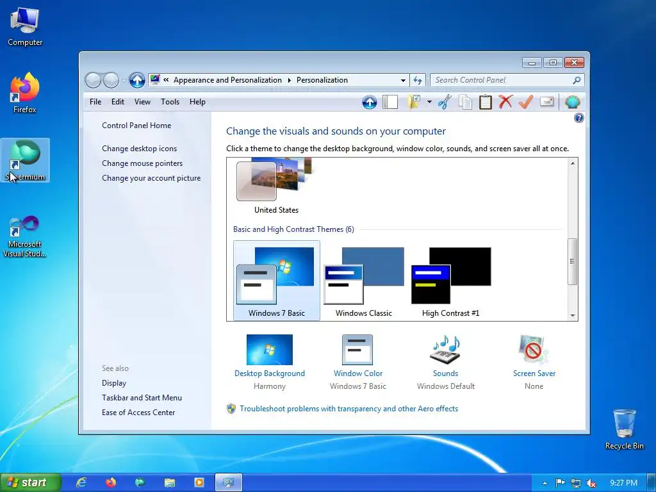Click Appearance and Personalization breadcrumb text
656x492 pixels.
(227, 80)
